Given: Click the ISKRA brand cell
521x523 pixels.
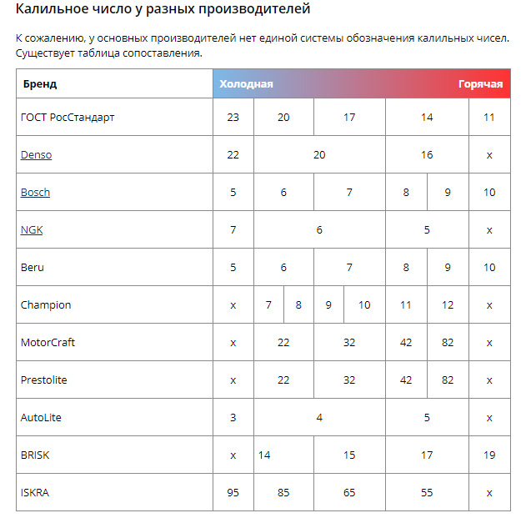Looking at the screenshot, I should [x=114, y=492].
